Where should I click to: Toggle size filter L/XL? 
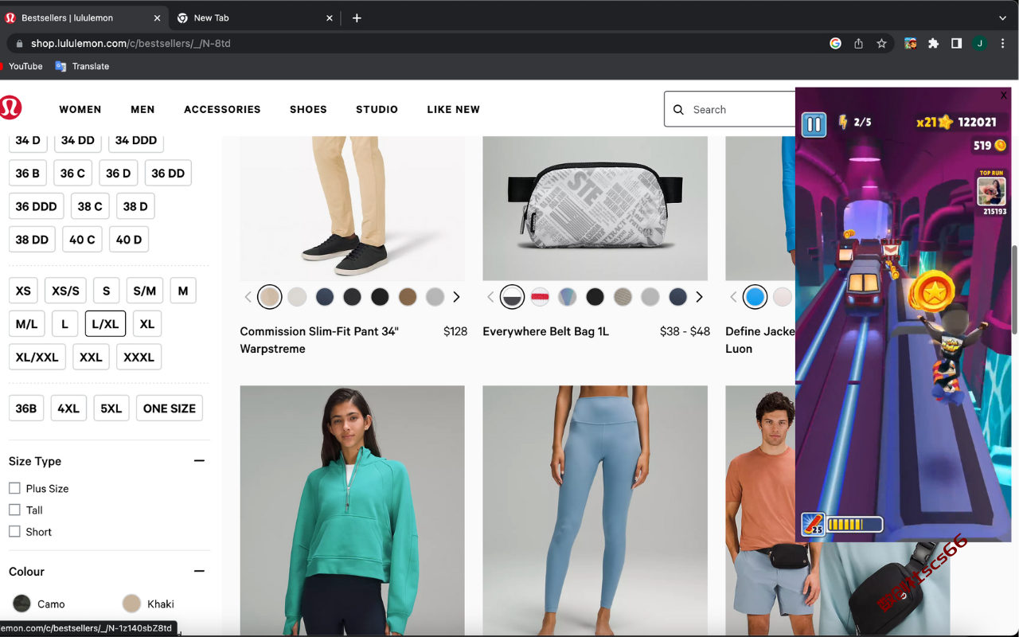point(105,324)
